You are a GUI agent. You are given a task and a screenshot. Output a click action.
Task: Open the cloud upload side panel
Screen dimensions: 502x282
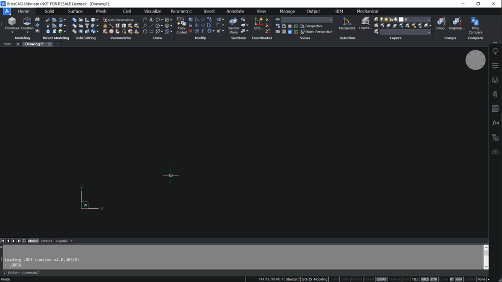495,152
